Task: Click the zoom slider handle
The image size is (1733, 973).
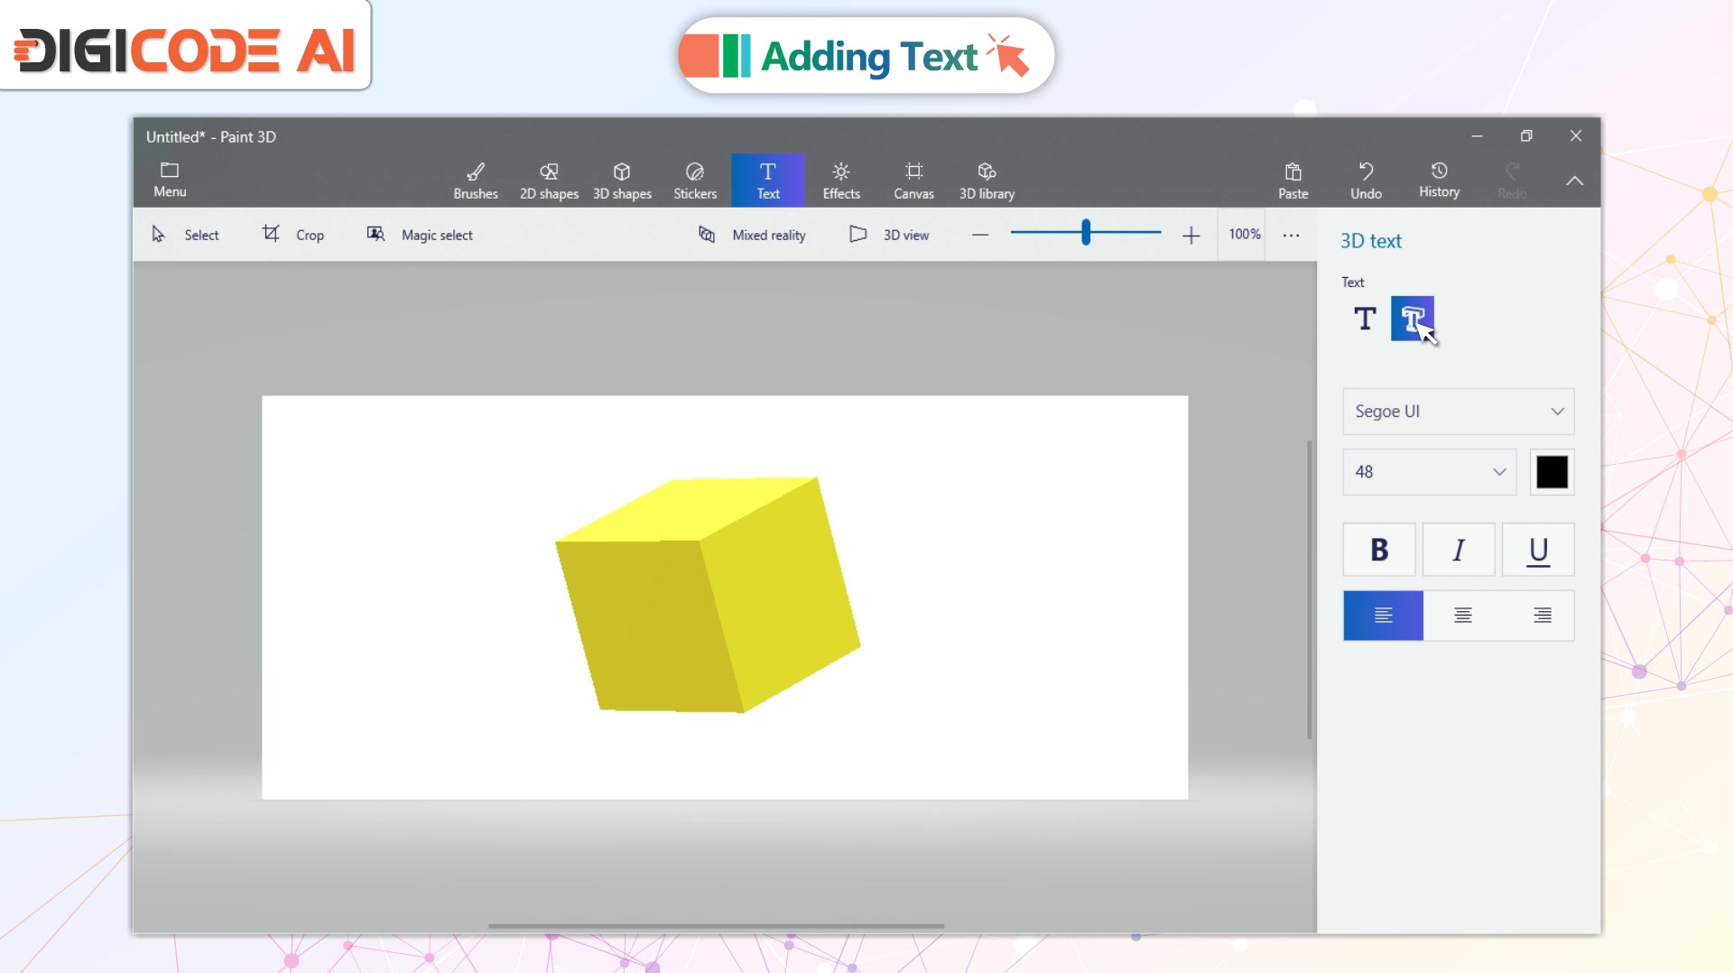Action: 1086,233
